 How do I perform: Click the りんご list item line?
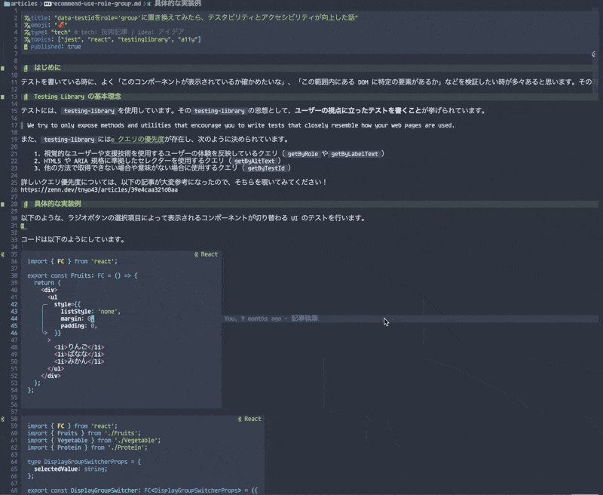coord(79,347)
